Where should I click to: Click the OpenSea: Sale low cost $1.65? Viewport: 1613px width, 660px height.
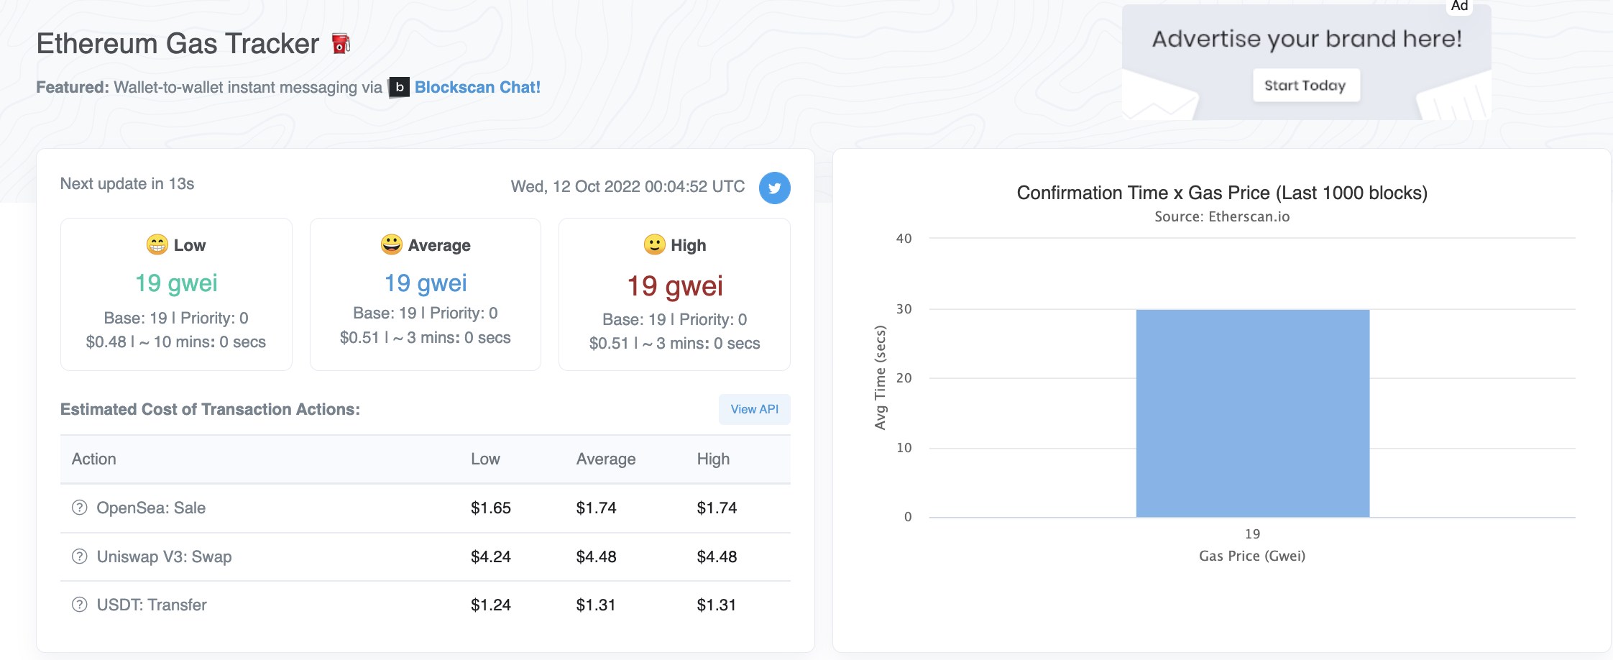click(491, 508)
